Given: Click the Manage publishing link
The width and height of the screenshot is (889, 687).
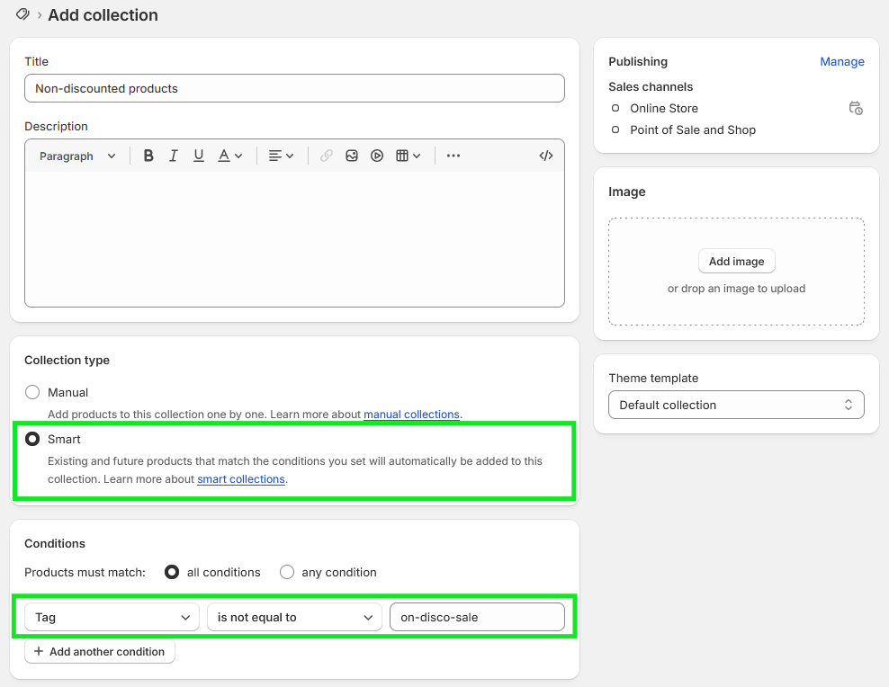Looking at the screenshot, I should tap(842, 62).
